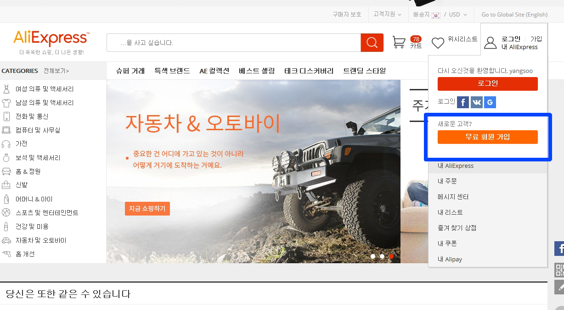
Task: Open the 슈퍼 거래 tab
Action: click(130, 71)
